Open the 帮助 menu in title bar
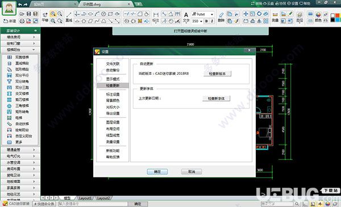The width and height of the screenshot is (341, 207). coord(305,3)
